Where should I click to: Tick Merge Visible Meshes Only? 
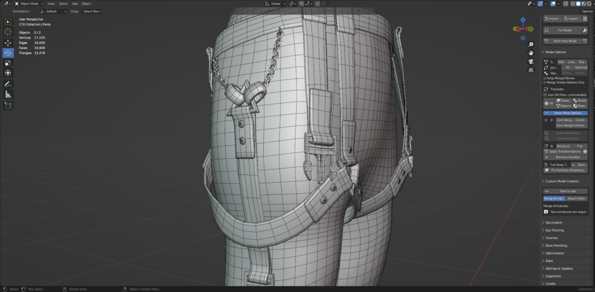pos(545,82)
